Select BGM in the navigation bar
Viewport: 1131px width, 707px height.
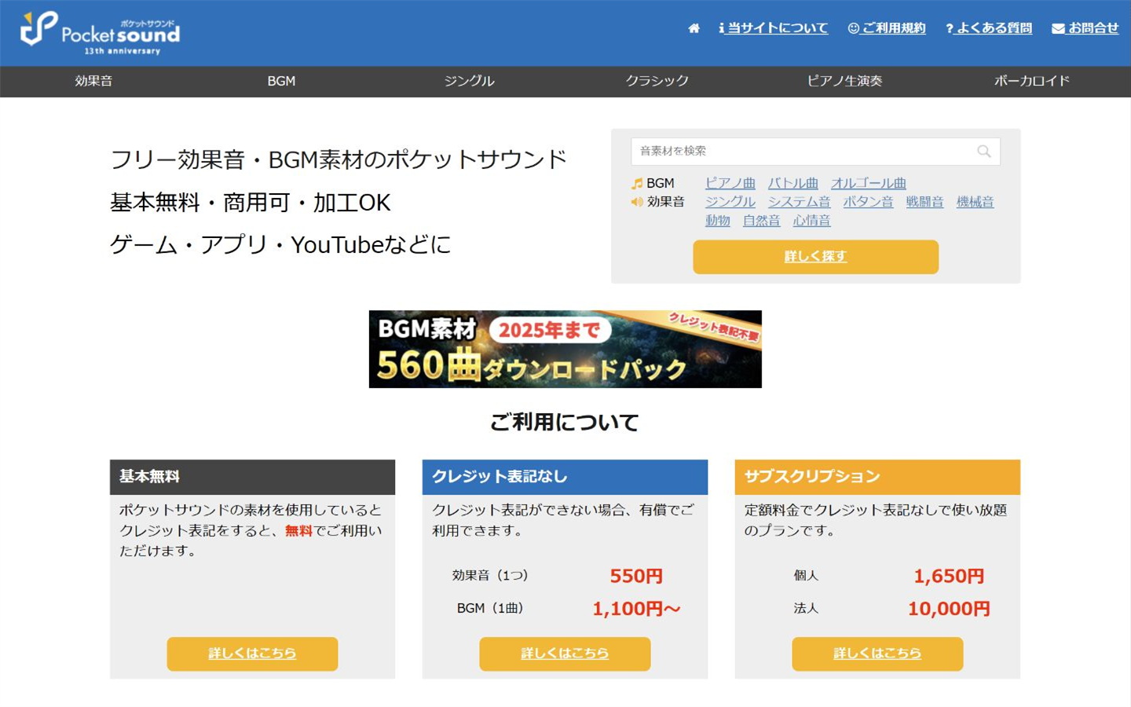281,81
